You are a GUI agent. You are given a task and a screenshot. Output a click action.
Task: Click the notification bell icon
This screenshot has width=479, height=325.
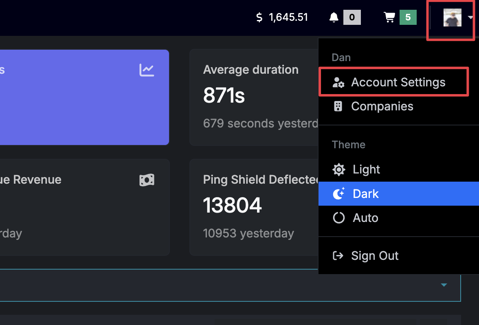[334, 18]
